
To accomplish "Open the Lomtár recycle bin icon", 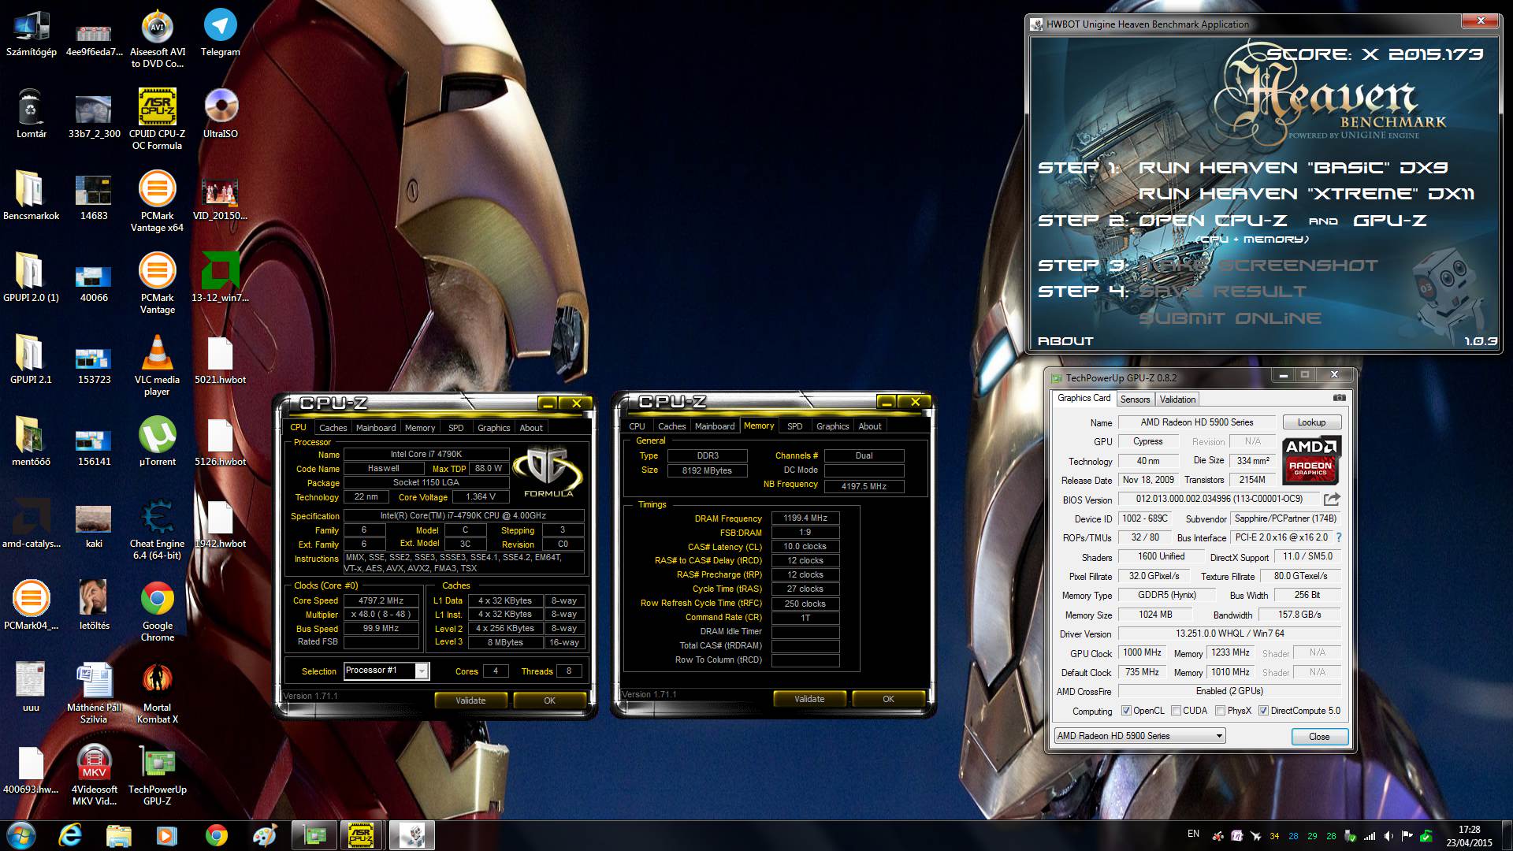I will pos(31,114).
